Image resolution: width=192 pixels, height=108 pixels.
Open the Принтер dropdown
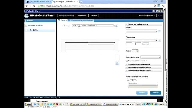[93, 26]
